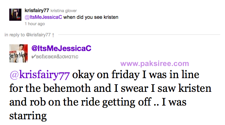Viewport: 225px width, 125px height.
Task: Open the 1 hour ago timestamp
Action: tap(35, 24)
